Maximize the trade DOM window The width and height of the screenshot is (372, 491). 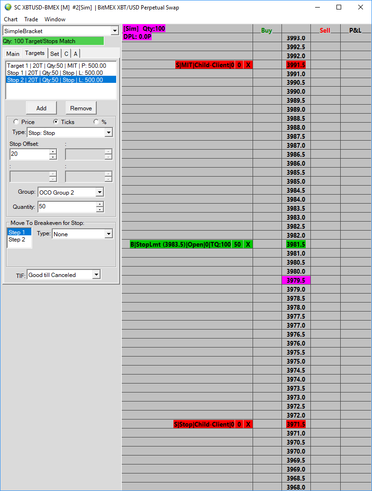(339, 7)
